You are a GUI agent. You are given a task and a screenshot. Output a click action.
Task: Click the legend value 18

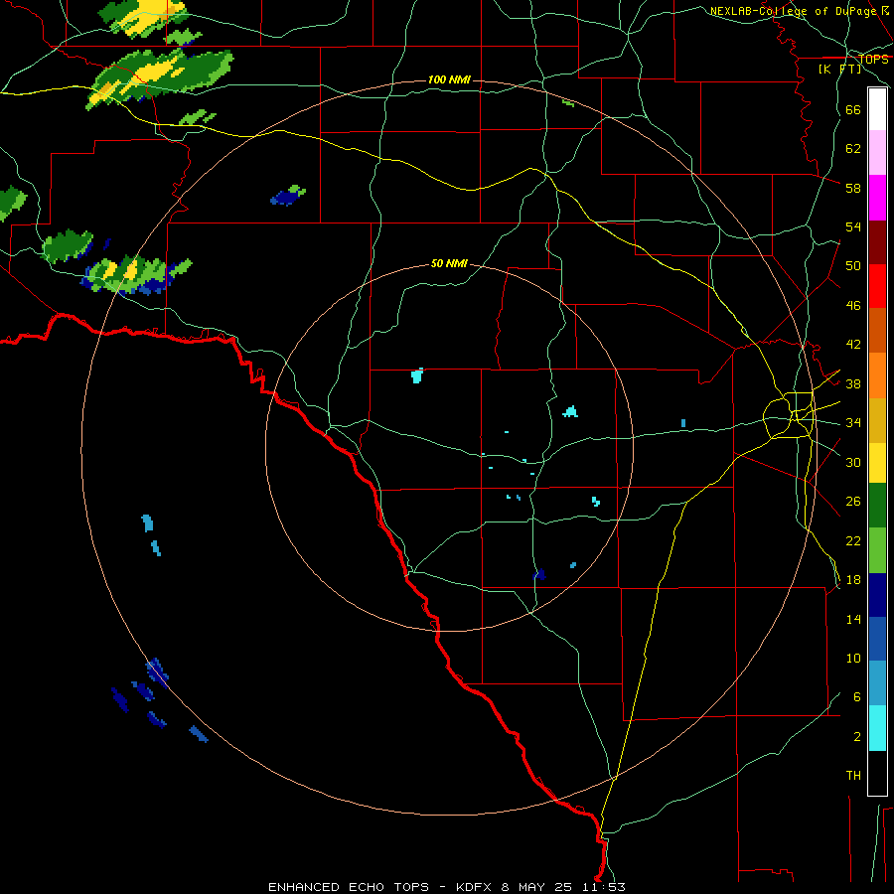tap(853, 580)
